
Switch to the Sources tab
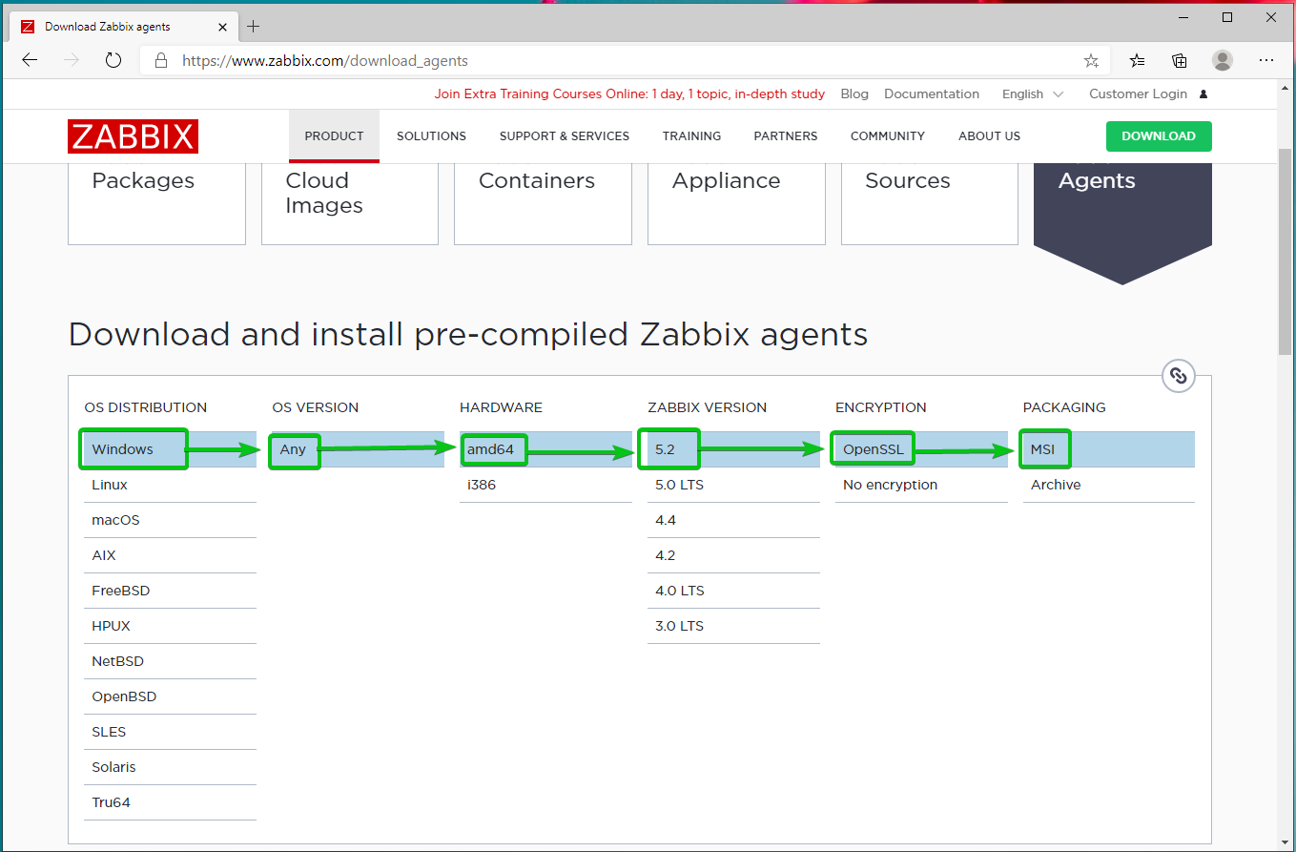930,204
